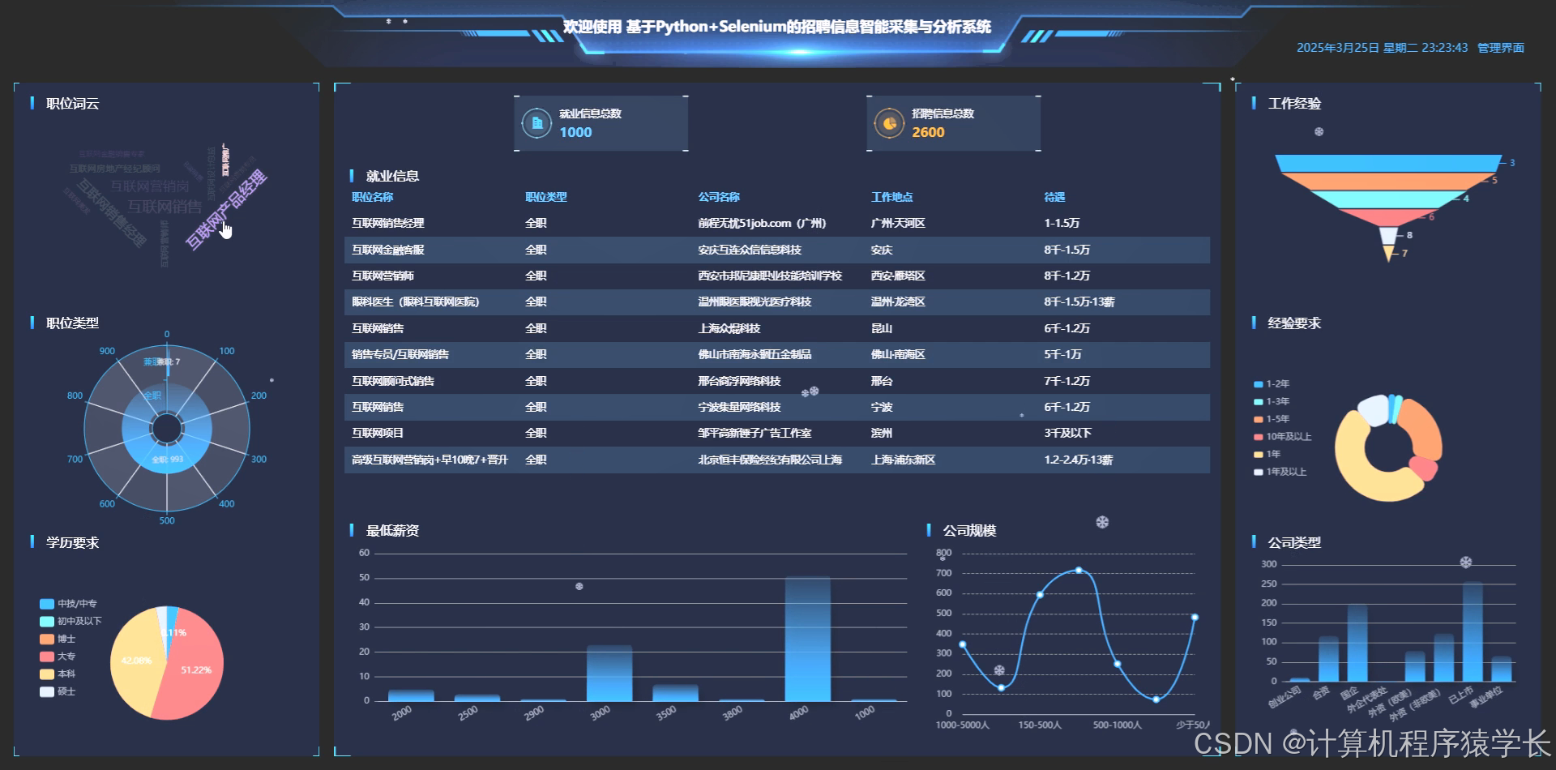
Task: Click the orange funnel layer labeled 5
Action: [1388, 181]
